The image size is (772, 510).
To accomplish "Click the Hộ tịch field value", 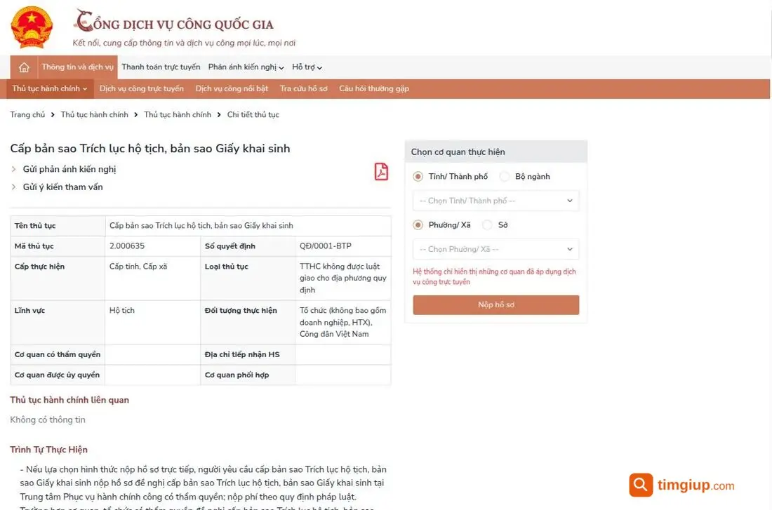I will click(121, 311).
